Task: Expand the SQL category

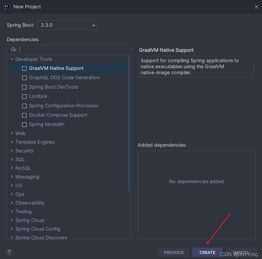Action: click(x=12, y=159)
